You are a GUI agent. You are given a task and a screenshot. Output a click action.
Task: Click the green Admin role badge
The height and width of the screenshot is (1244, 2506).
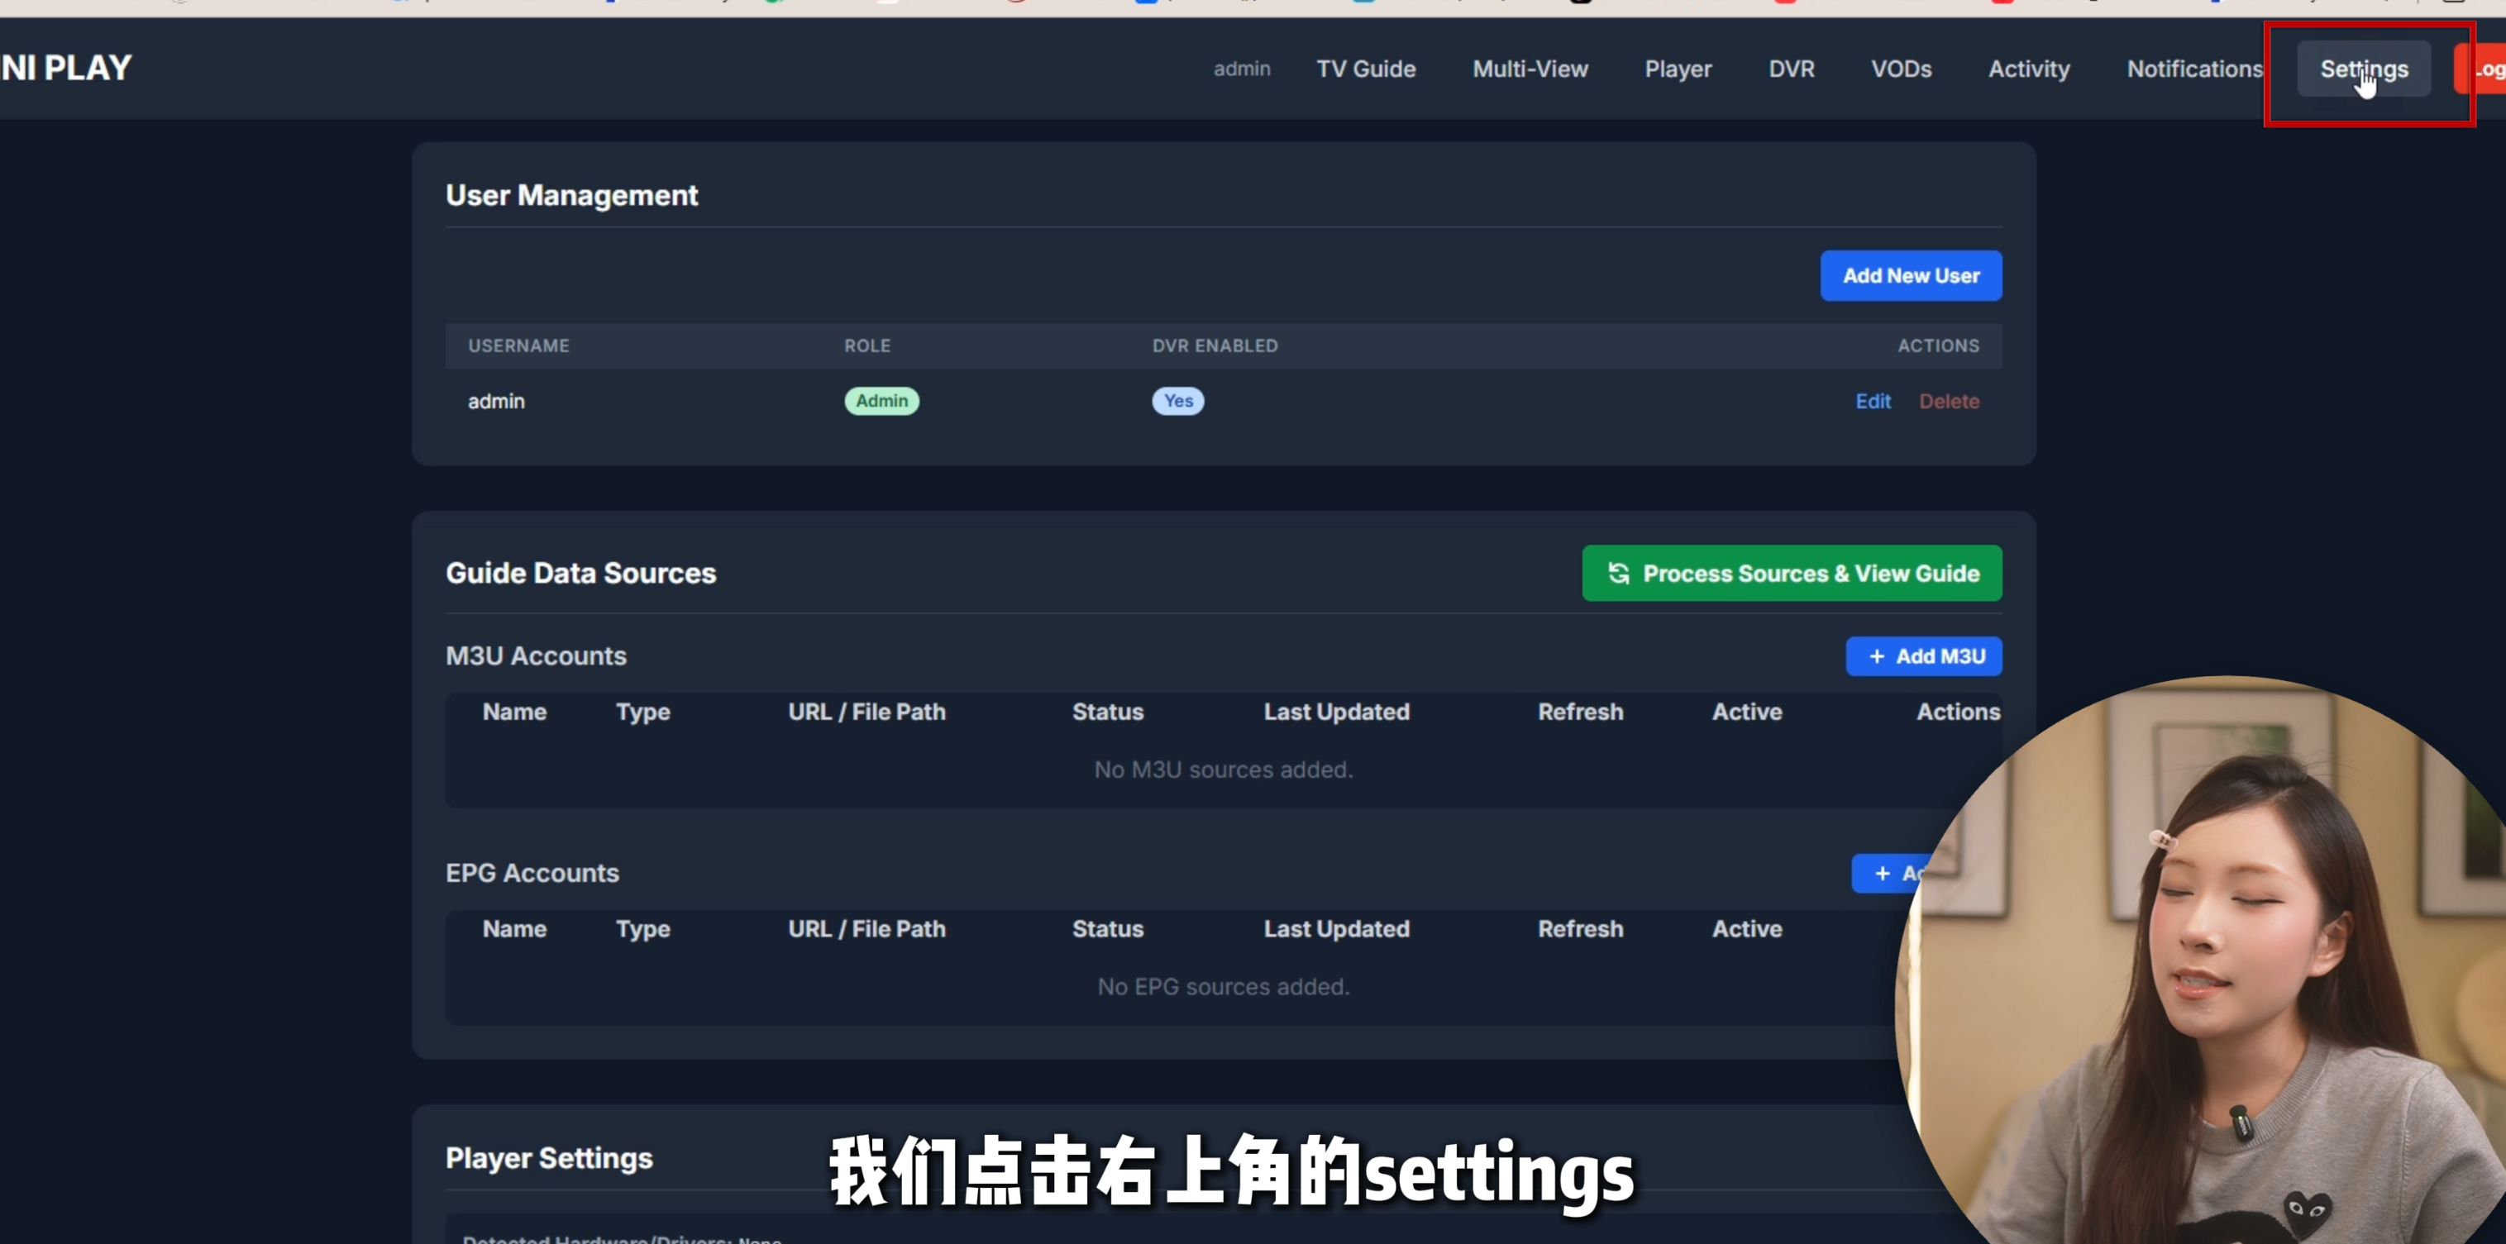(x=881, y=402)
